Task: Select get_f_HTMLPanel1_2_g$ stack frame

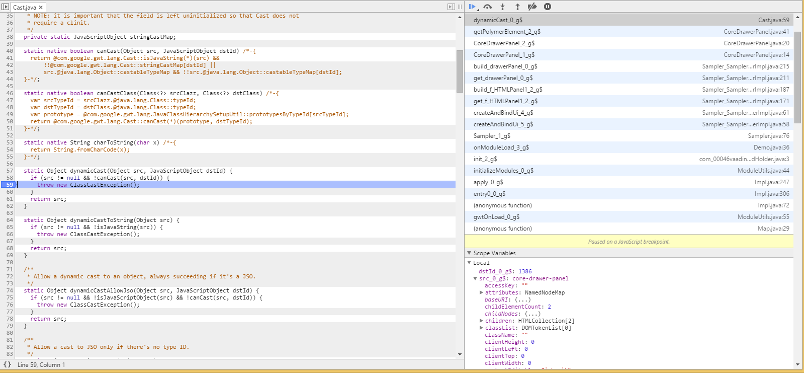Action: coord(629,101)
